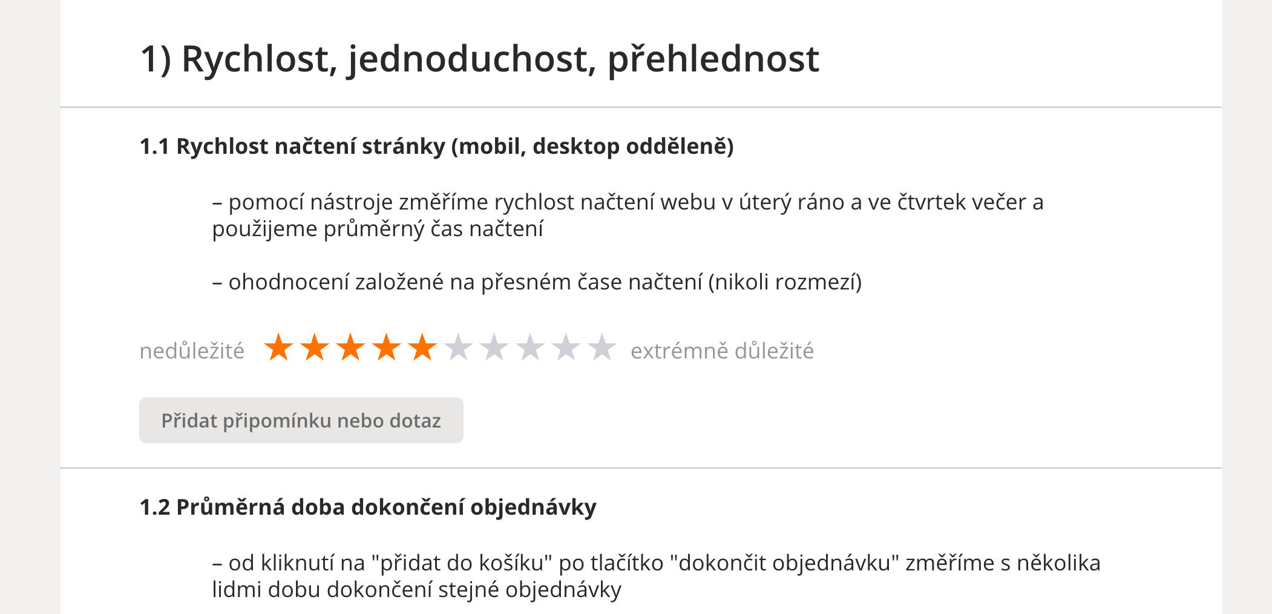Choose the fourth star rating
The height and width of the screenshot is (614, 1272).
386,348
